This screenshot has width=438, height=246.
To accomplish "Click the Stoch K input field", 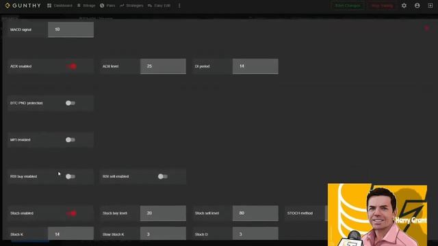I will click(70, 234).
